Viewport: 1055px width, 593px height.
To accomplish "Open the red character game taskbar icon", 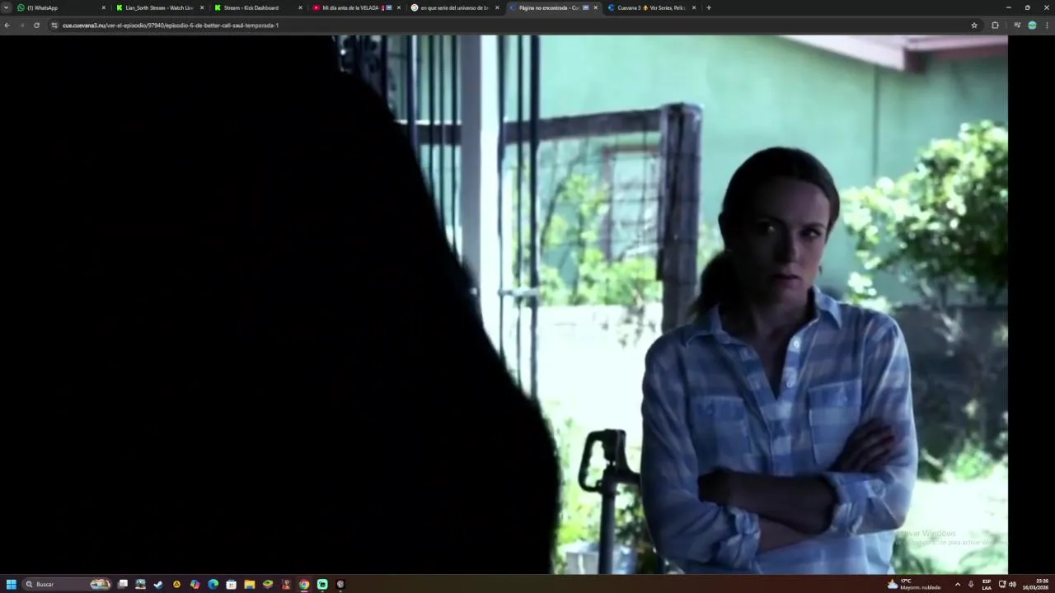I will point(286,584).
